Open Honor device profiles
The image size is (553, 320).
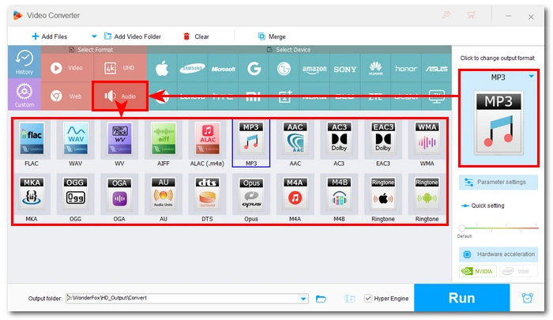406,68
